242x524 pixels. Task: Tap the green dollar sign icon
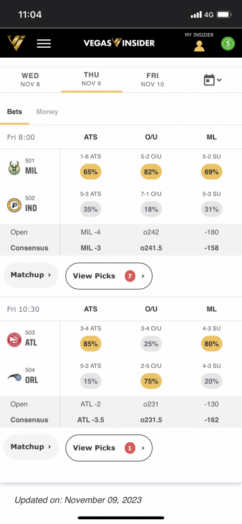pos(228,43)
